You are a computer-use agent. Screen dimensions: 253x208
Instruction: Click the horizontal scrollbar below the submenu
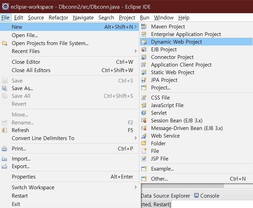coord(182,186)
